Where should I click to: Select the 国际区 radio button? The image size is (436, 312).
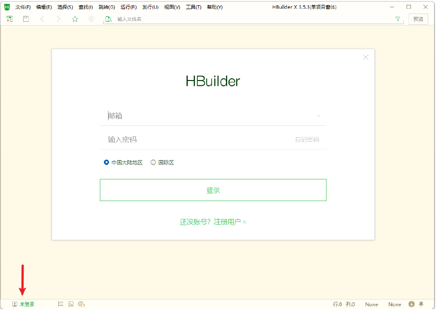point(153,163)
